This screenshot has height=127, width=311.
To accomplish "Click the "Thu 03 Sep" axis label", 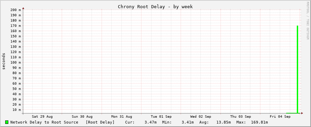I will (241, 117).
